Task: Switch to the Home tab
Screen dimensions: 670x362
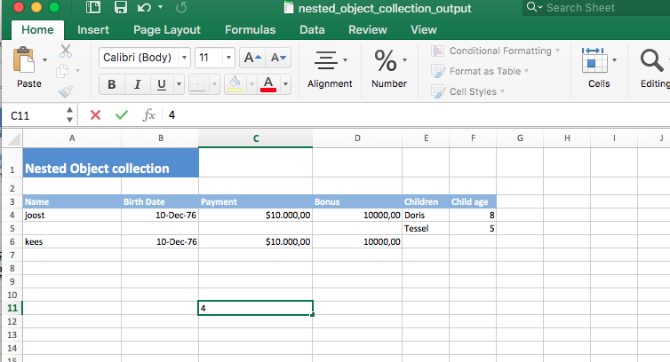Action: coord(37,30)
